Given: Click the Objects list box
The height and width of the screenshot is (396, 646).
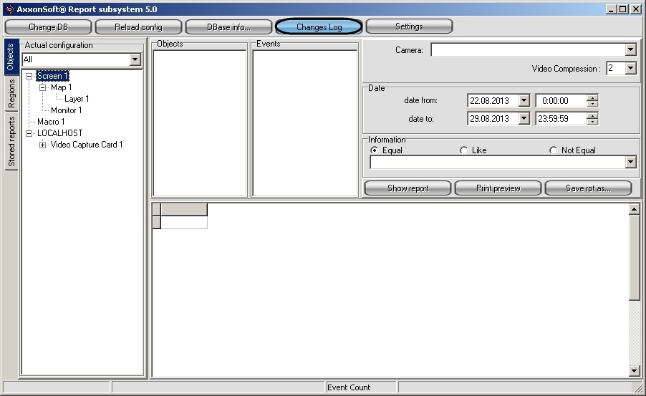Looking at the screenshot, I should click(200, 122).
